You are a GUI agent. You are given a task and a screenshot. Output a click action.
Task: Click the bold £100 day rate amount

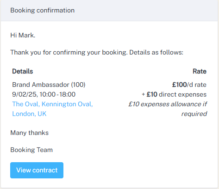point(179,85)
